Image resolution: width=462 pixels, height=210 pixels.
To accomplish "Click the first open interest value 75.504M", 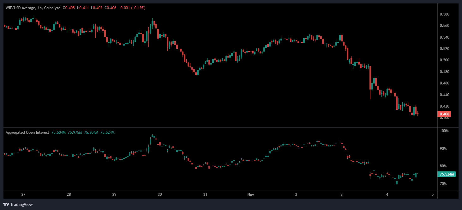I will pyautogui.click(x=58, y=133).
